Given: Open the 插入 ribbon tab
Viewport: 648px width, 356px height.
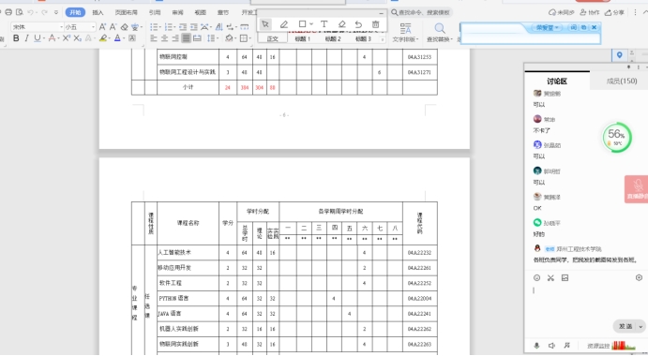Looking at the screenshot, I should (x=98, y=12).
